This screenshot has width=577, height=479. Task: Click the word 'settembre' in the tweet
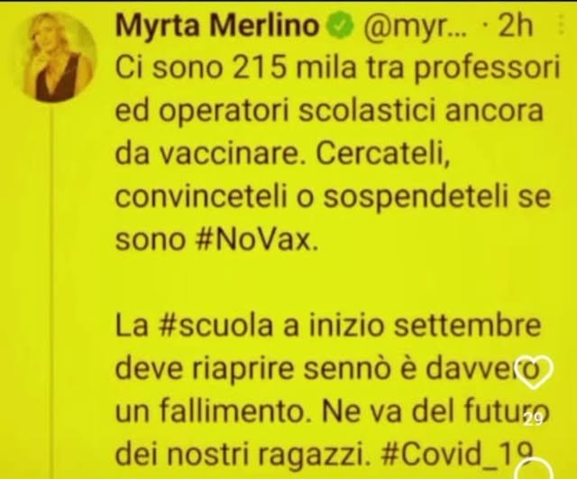(469, 326)
